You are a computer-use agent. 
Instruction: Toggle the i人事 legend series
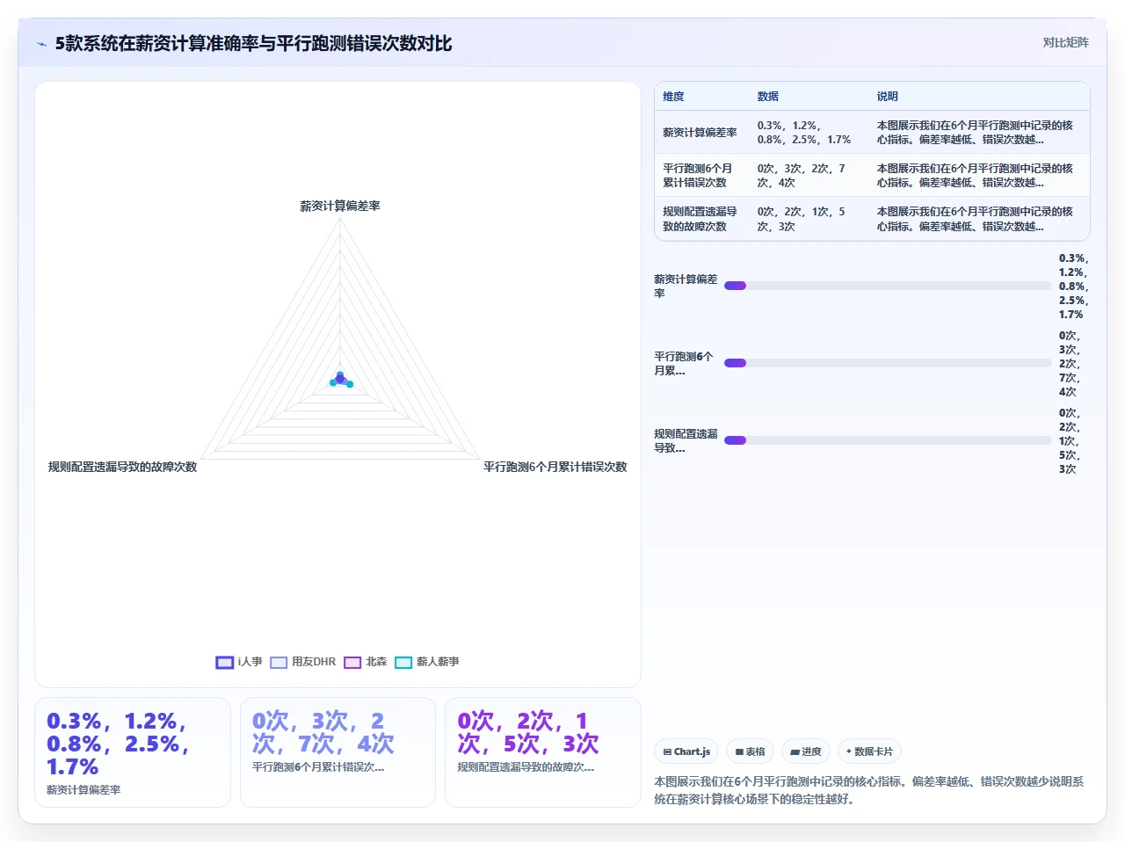[239, 662]
